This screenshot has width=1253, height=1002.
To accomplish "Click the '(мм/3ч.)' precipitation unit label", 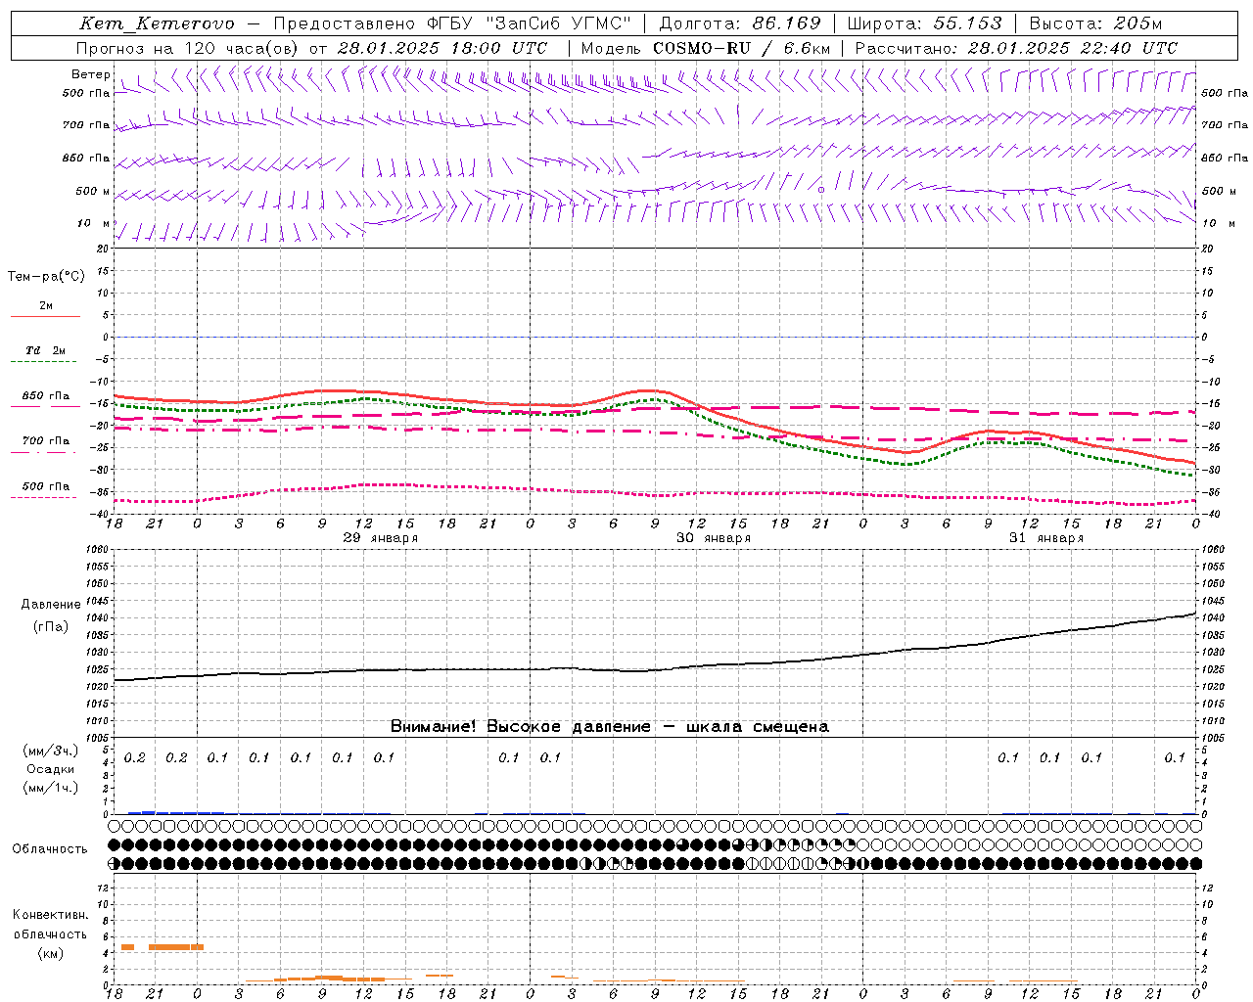I will [x=51, y=751].
